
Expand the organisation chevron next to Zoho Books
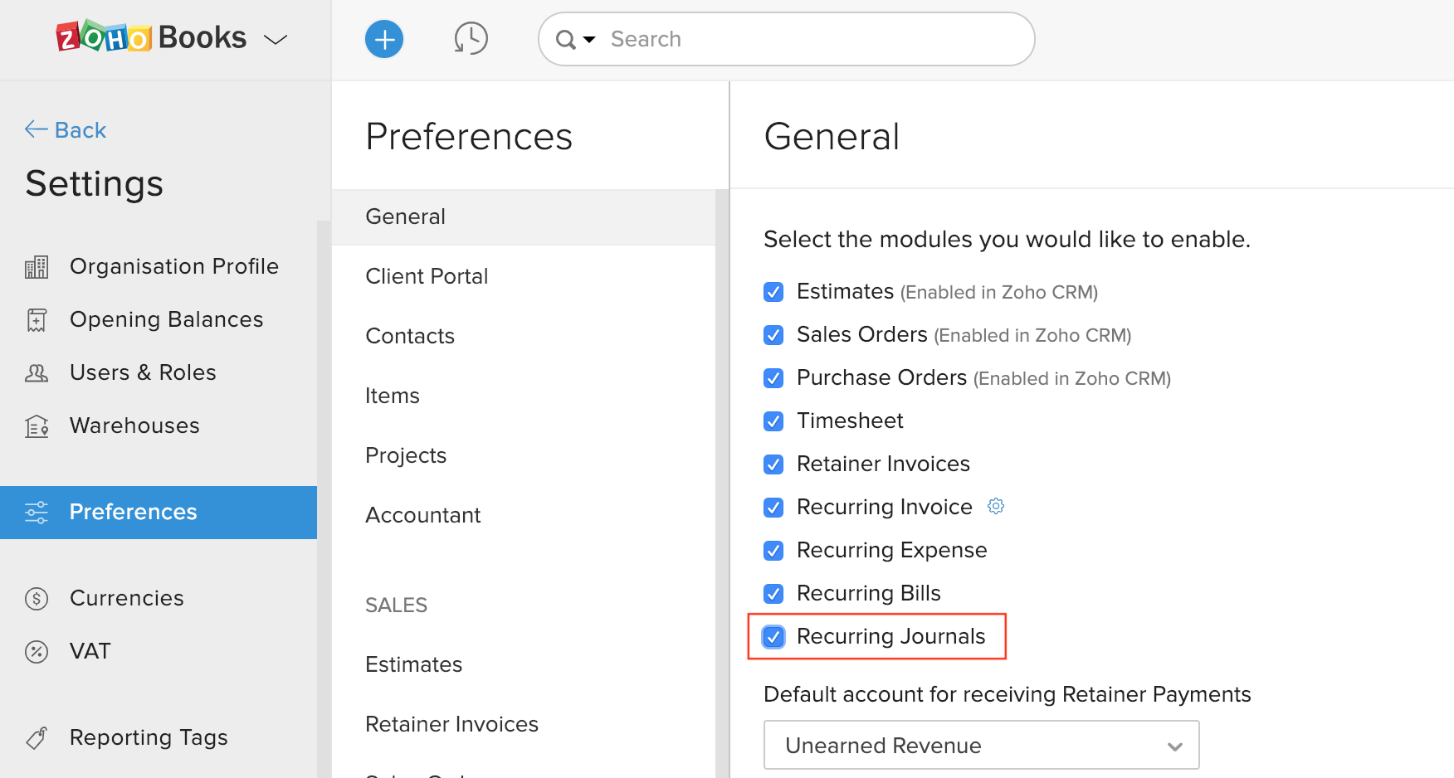click(x=276, y=38)
